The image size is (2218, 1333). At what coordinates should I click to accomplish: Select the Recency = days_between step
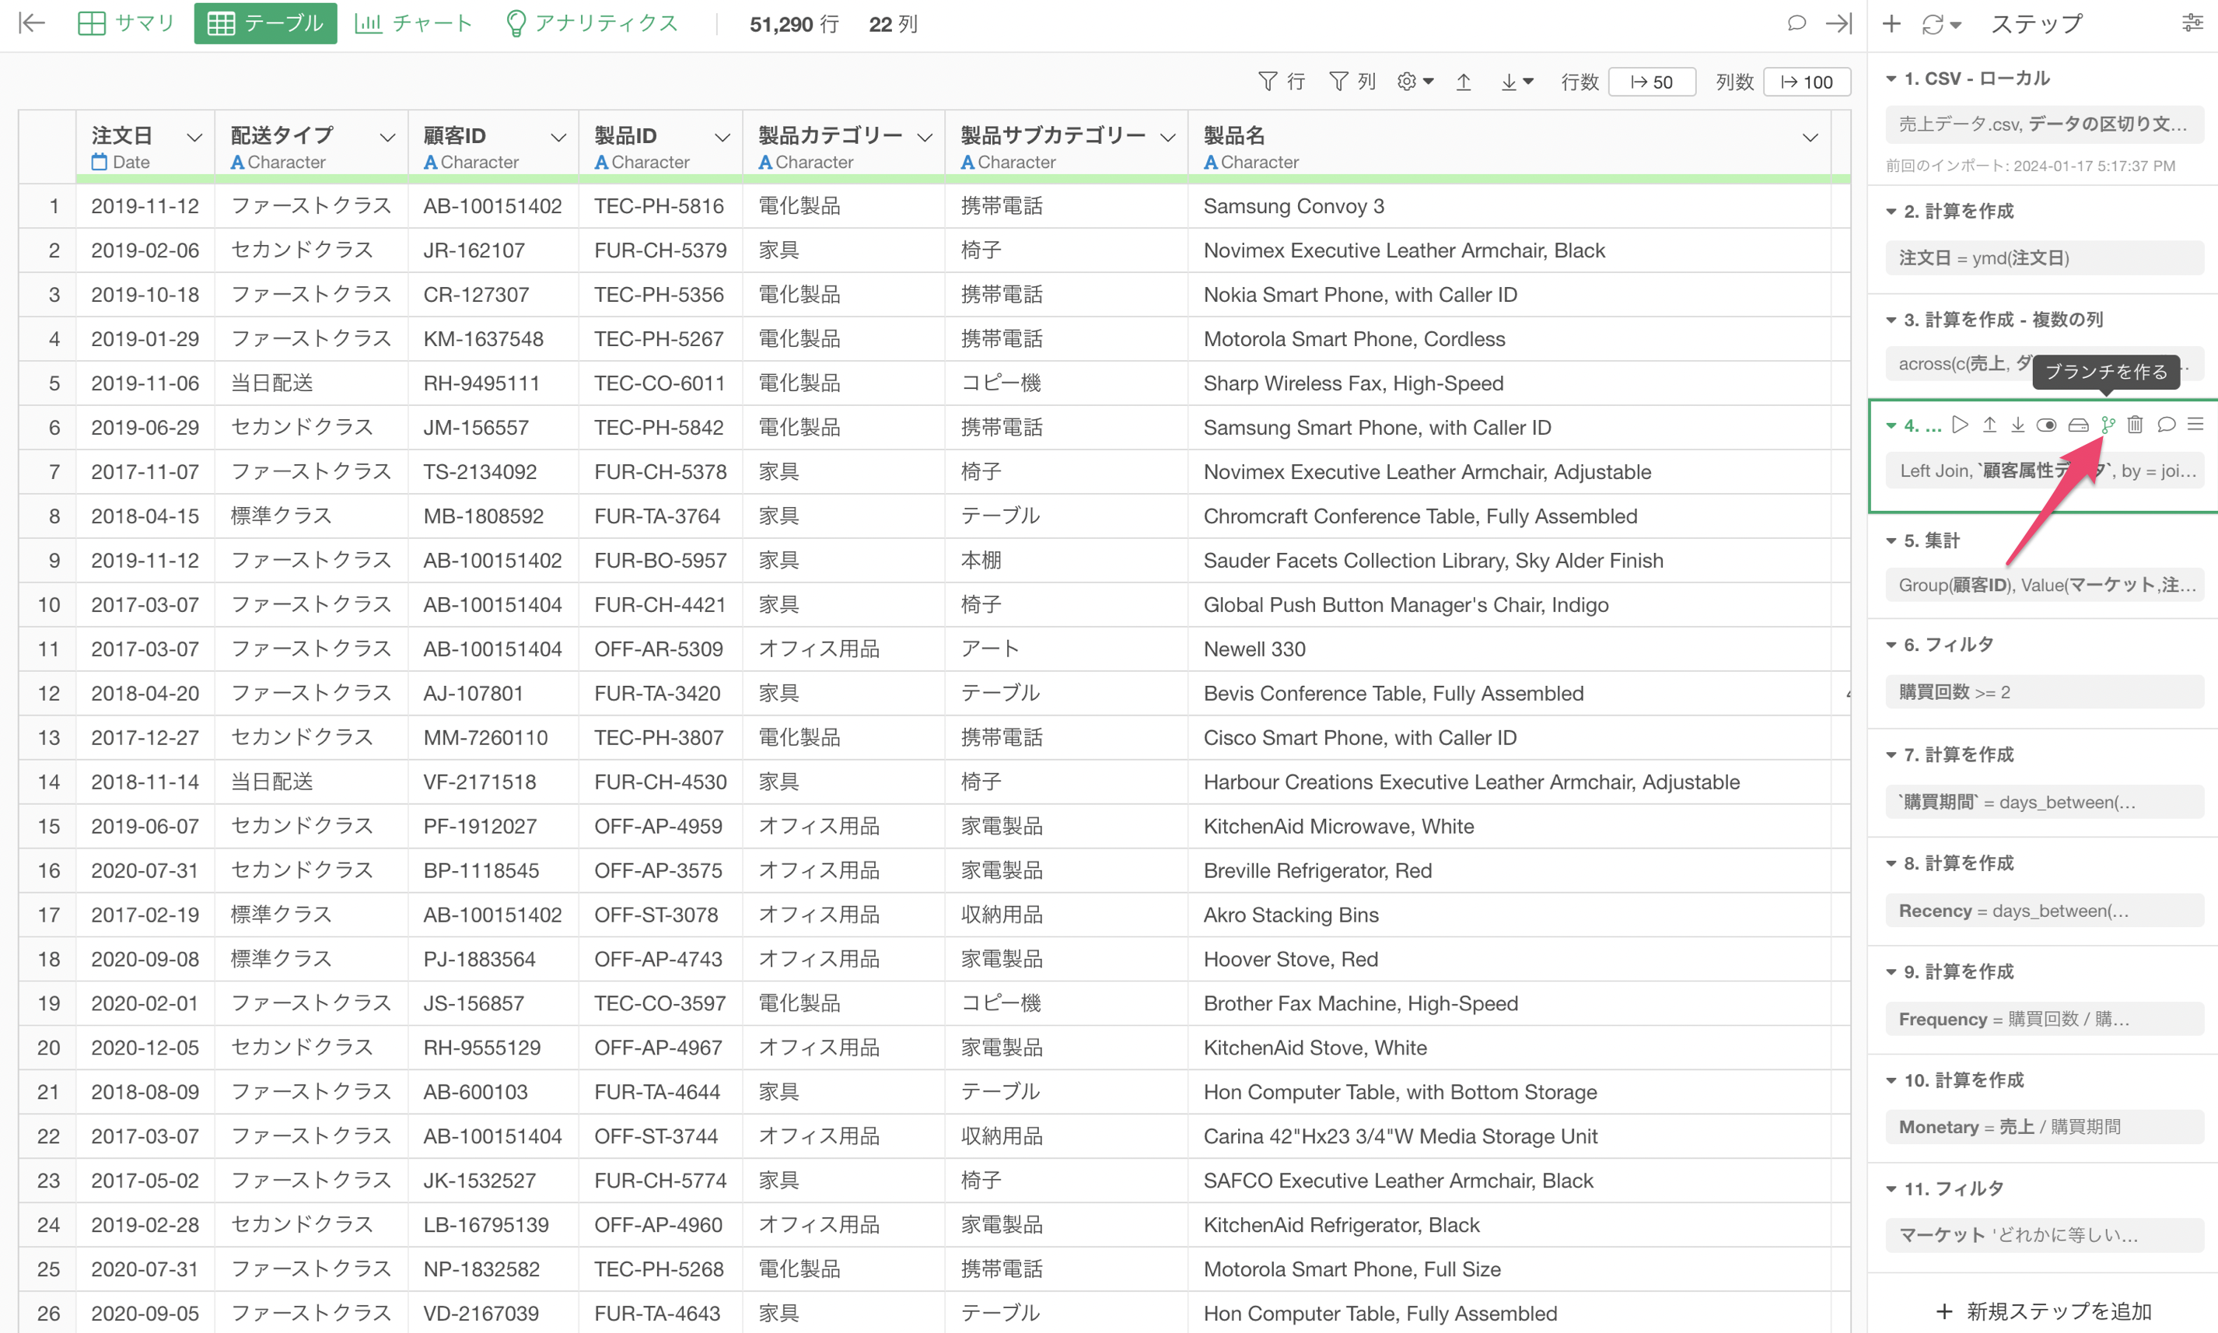click(x=2045, y=911)
